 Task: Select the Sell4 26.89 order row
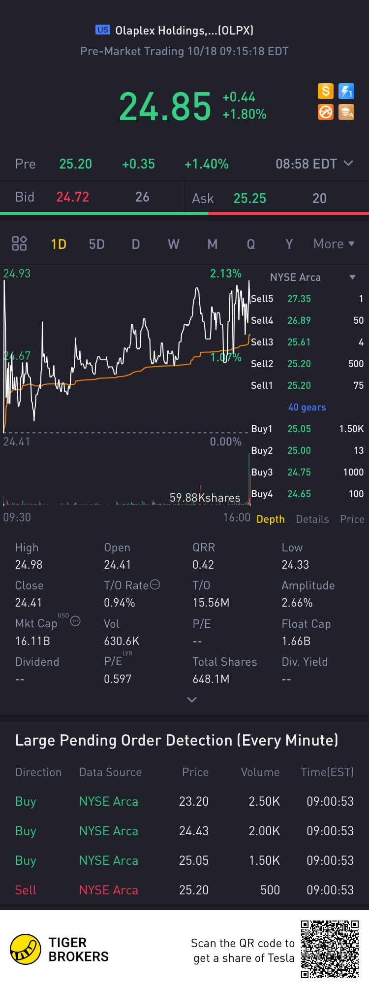(x=307, y=320)
